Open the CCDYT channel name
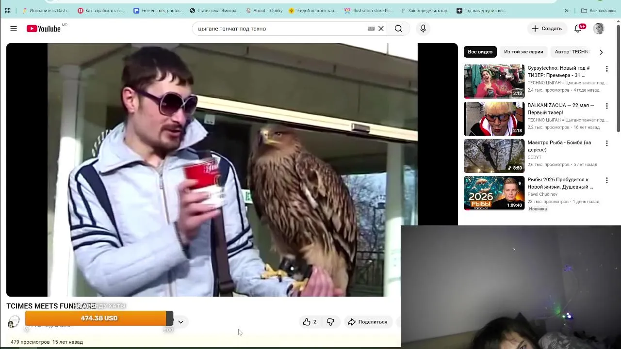The image size is (621, 349). 534,158
